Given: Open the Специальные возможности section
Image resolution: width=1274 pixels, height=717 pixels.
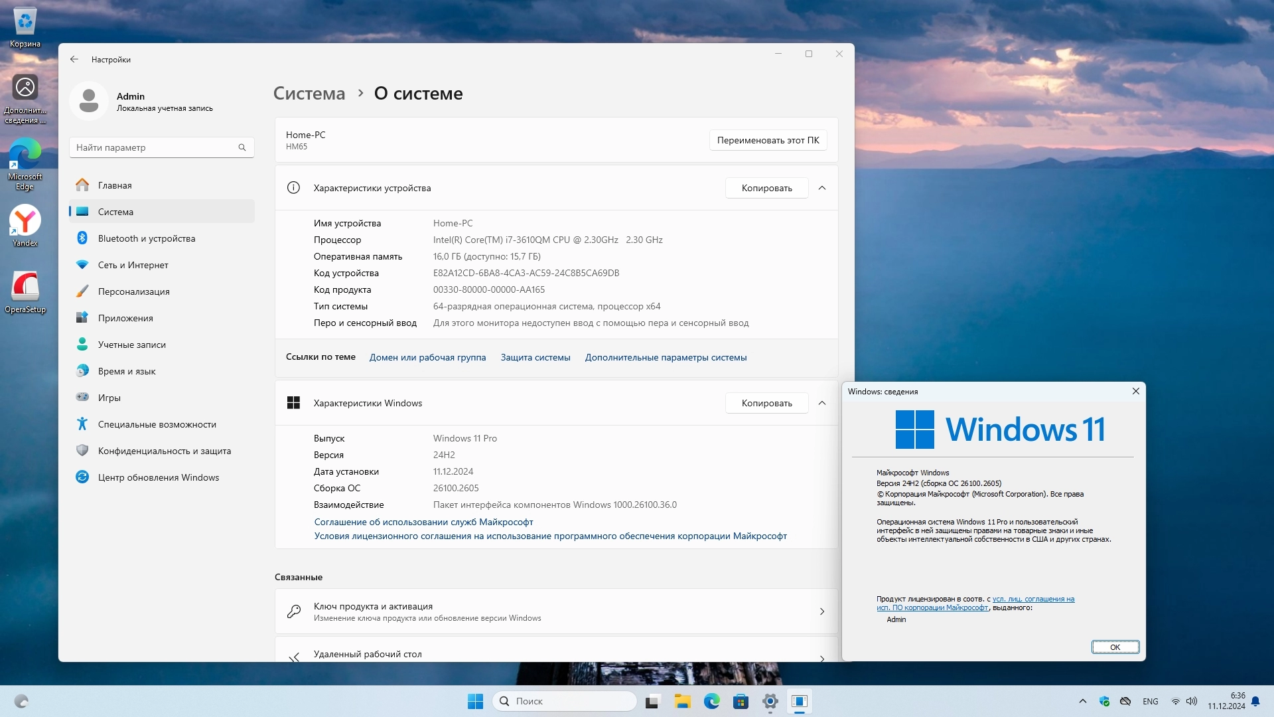Looking at the screenshot, I should (157, 424).
